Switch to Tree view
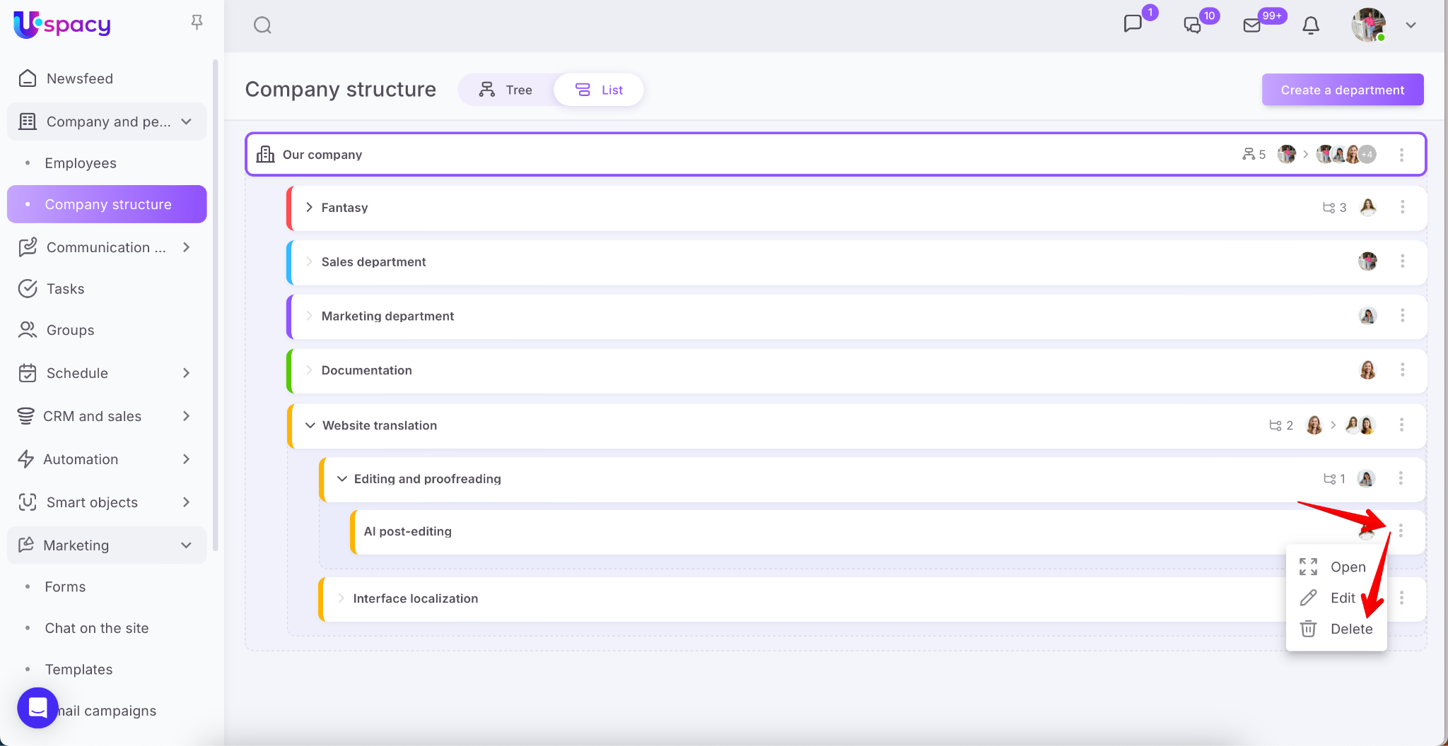 (x=506, y=90)
